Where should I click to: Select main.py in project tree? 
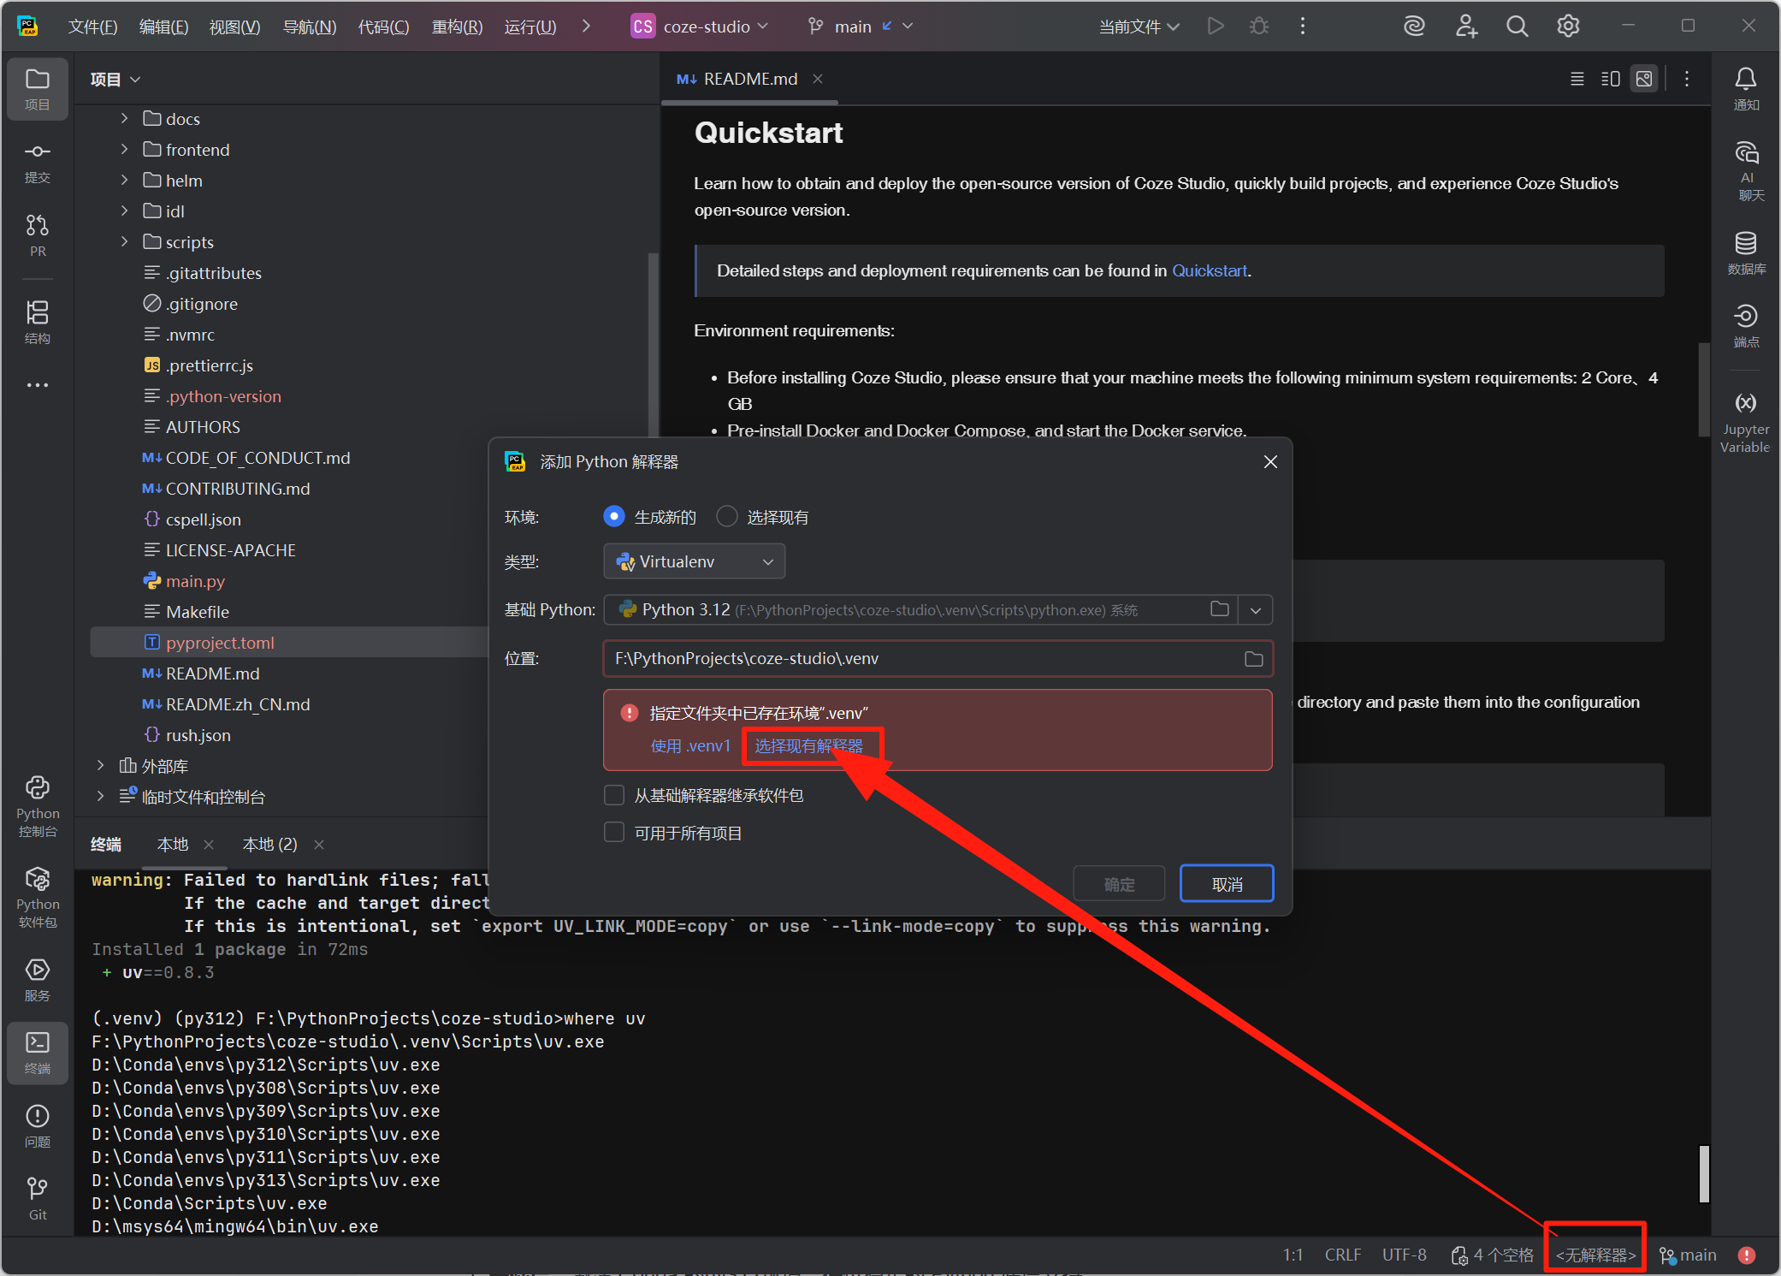click(x=195, y=580)
